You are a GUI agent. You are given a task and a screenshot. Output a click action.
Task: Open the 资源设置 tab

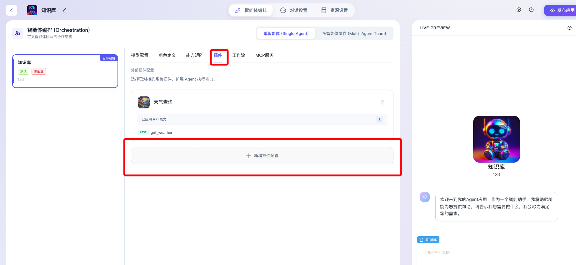(x=334, y=10)
